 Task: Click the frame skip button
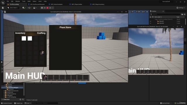(x=45, y=8)
